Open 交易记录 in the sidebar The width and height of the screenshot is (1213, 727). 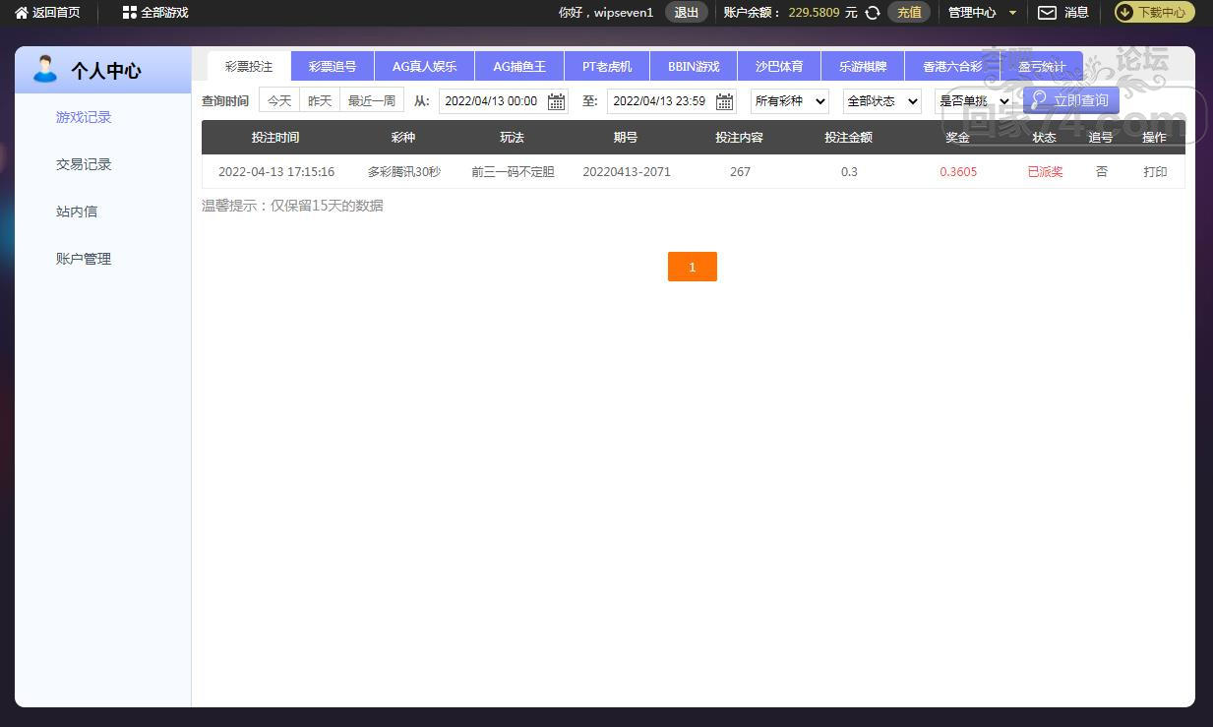[84, 164]
